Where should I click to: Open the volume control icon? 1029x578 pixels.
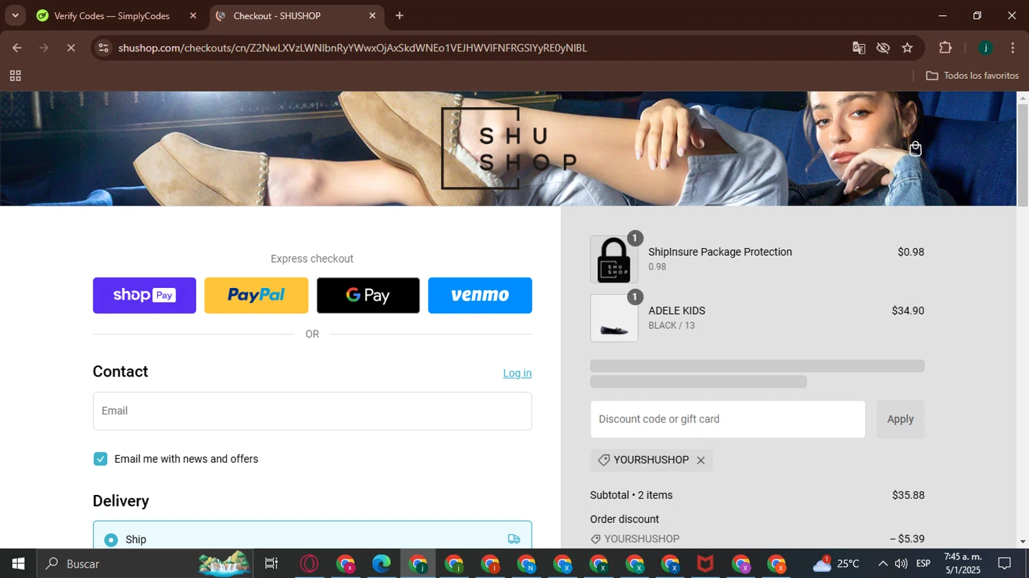(x=901, y=564)
